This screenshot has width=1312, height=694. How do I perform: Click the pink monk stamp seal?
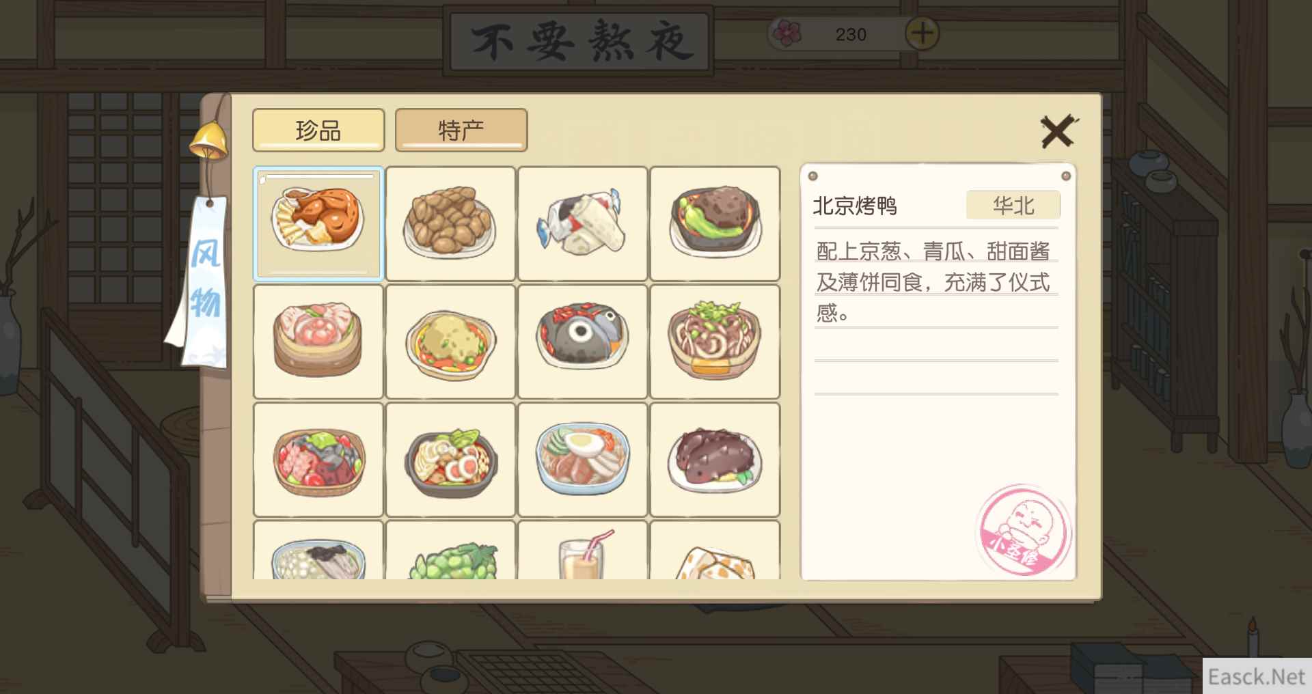[1024, 530]
